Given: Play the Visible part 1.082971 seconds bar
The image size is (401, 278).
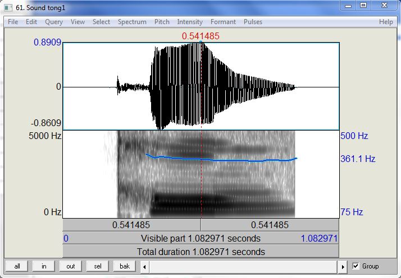Looking at the screenshot, I should 200,238.
